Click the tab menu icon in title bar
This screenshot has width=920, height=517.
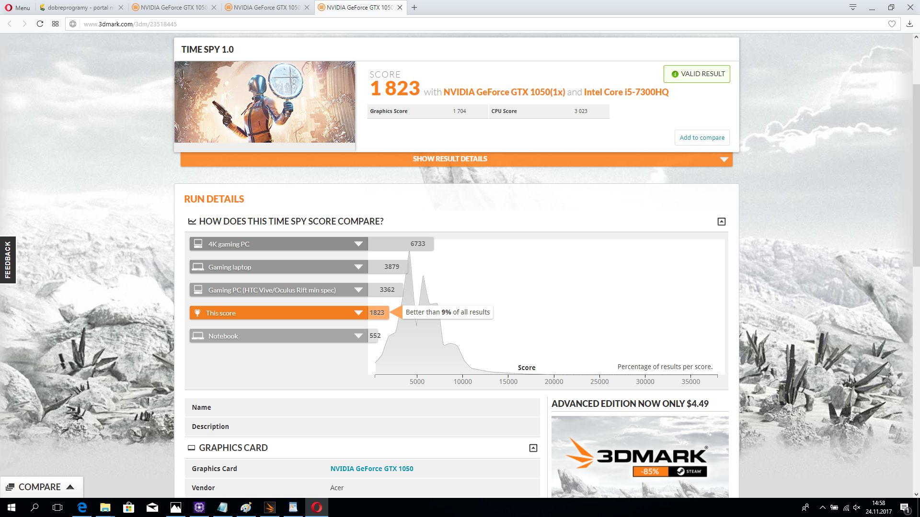click(x=853, y=7)
